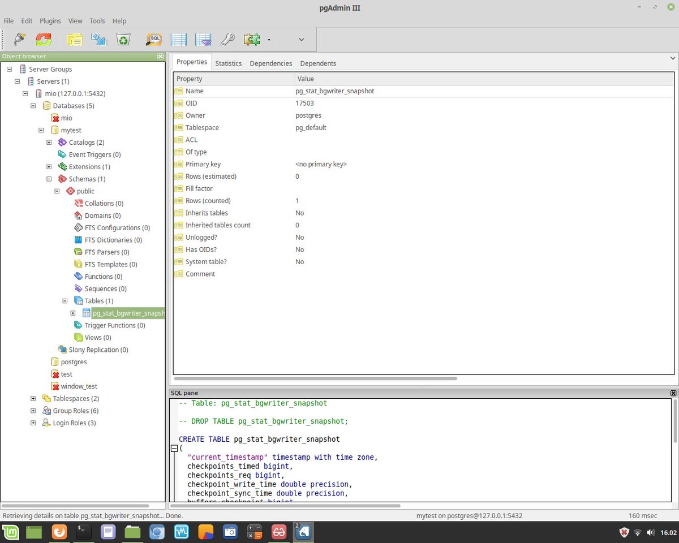Open filtered data view with the funnel icon

pyautogui.click(x=203, y=40)
